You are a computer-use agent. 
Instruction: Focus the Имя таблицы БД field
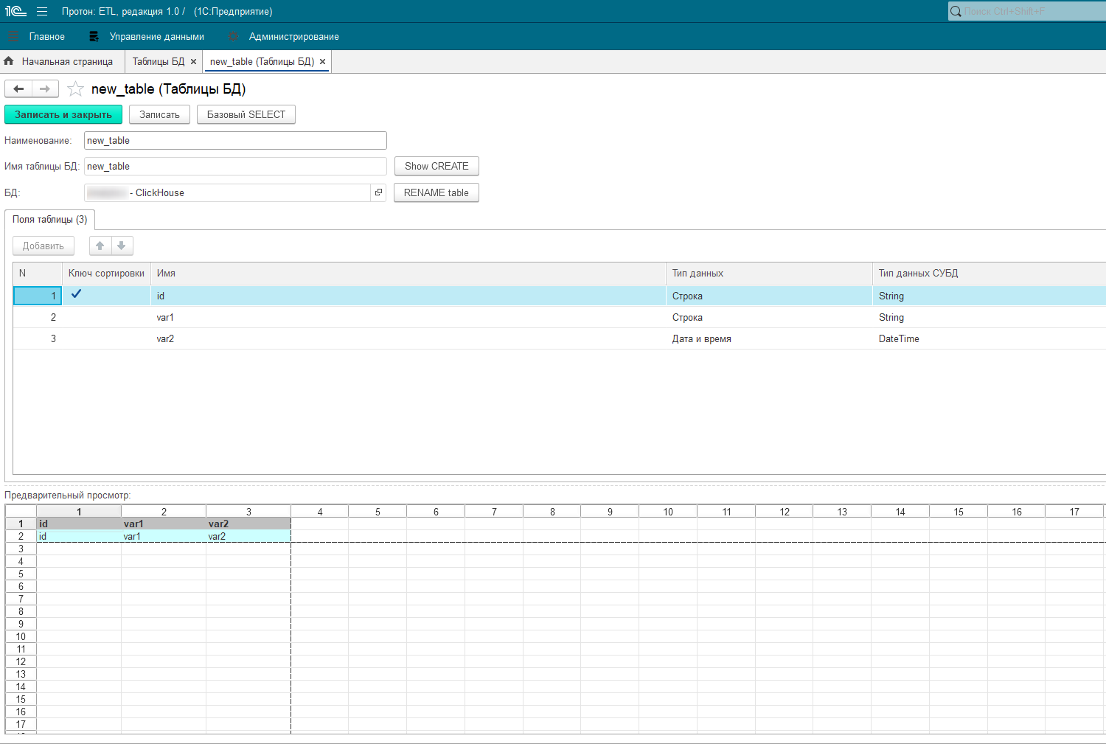pyautogui.click(x=235, y=166)
